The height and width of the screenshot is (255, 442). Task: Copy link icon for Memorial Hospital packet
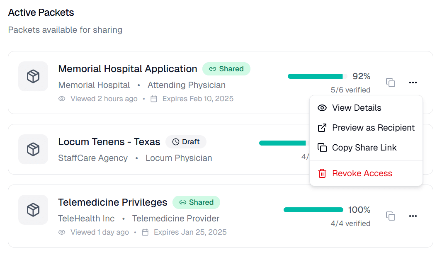pos(391,83)
